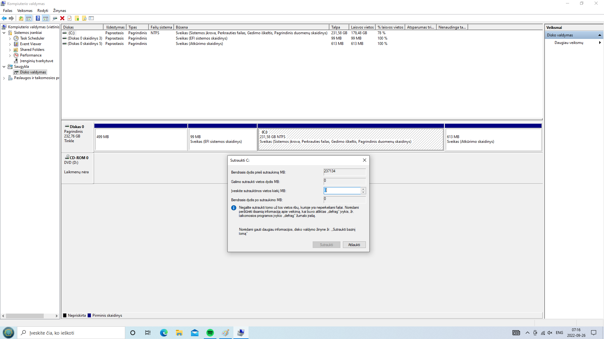Expand the Task Scheduler tree node
Screen dimensions: 604x339
[x=10, y=39]
